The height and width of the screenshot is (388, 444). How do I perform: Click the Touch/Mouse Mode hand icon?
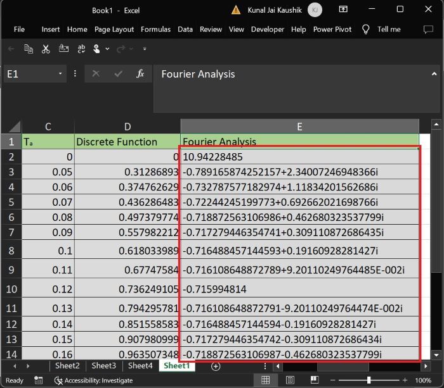tap(96, 49)
